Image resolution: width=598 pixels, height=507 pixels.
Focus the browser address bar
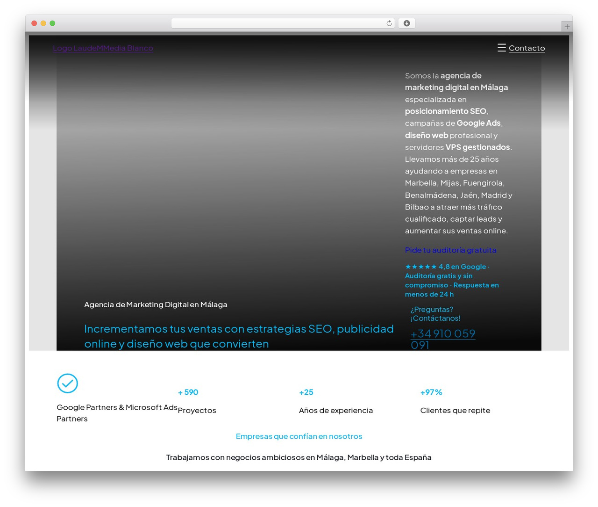coord(283,23)
